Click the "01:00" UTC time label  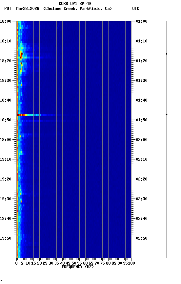click(x=142, y=21)
